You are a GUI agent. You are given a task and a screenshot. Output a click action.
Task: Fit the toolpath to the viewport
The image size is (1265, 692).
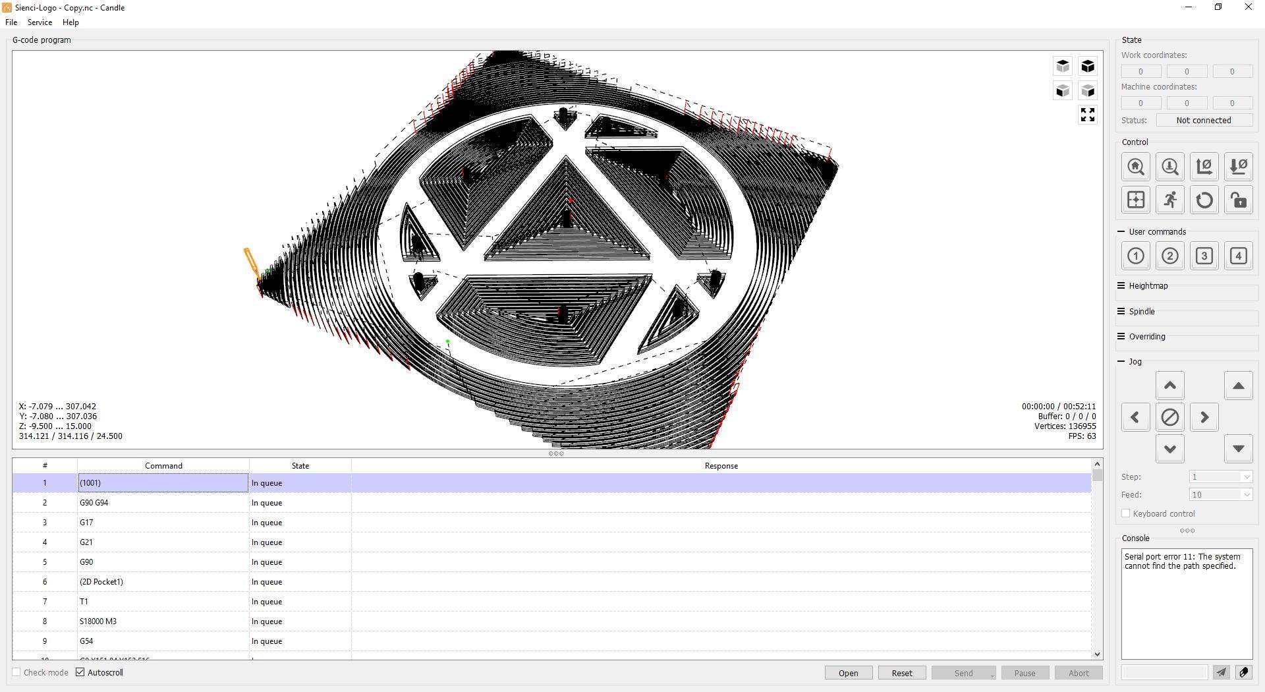click(1088, 115)
